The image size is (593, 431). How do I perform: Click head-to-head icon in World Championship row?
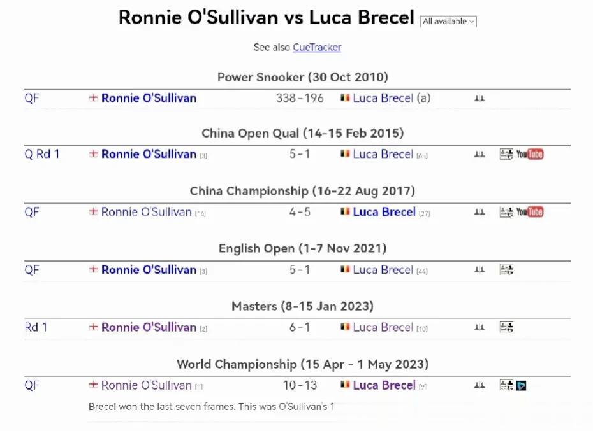tap(480, 385)
